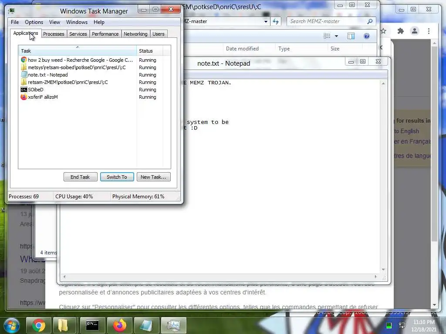446x334 pixels.
Task: Open Chrome three-dot menu
Action: (429, 31)
